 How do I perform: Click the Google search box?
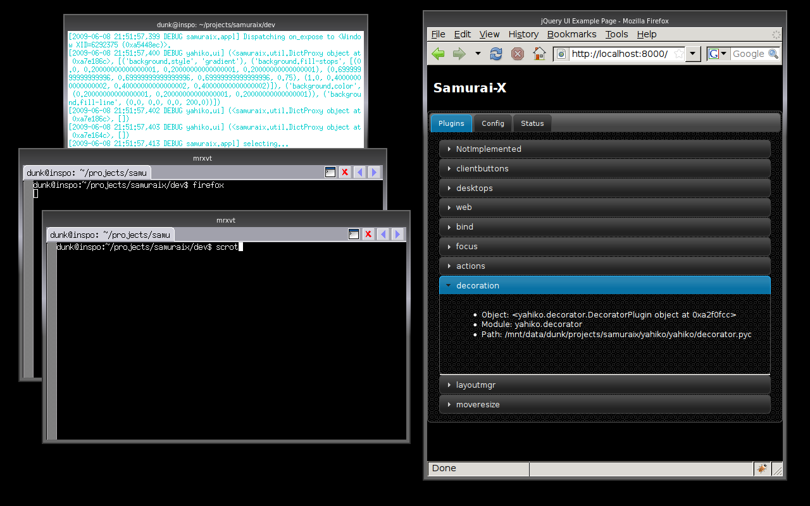pos(749,54)
